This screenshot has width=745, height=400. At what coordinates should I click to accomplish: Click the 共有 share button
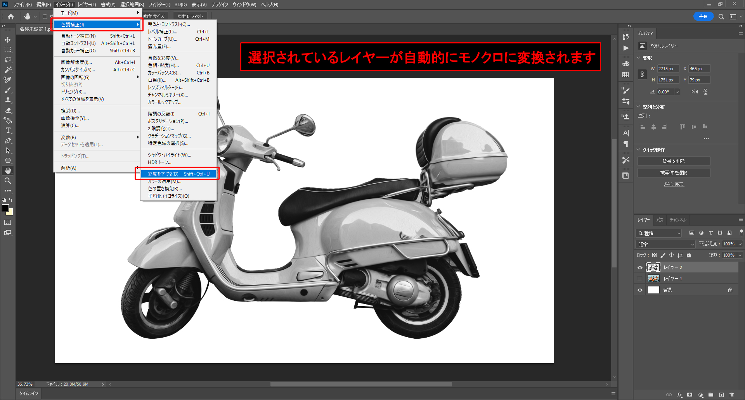[x=703, y=16]
